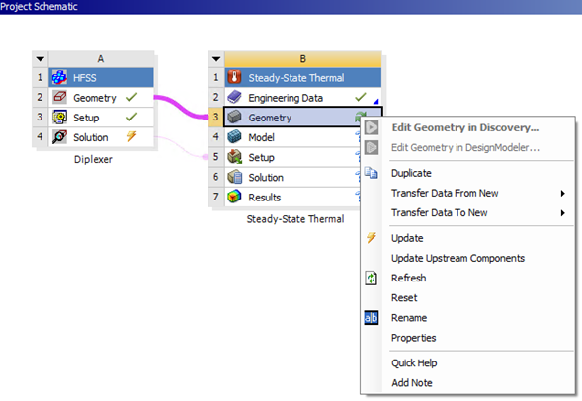Image resolution: width=582 pixels, height=401 pixels.
Task: Select the Geometry cell text in HFSS system
Action: pyautogui.click(x=95, y=98)
